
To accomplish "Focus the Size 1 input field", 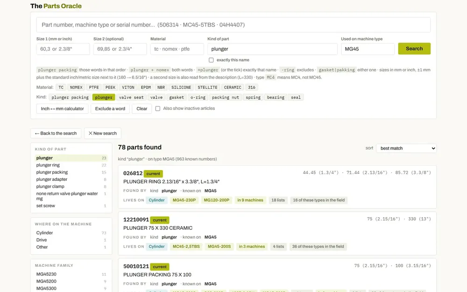I will pyautogui.click(x=63, y=49).
